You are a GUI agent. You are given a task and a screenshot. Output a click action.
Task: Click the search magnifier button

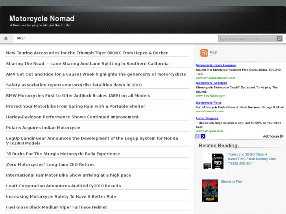(x=279, y=38)
